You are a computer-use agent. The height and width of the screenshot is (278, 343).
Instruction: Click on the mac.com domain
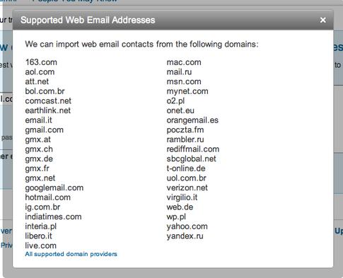[x=184, y=62]
